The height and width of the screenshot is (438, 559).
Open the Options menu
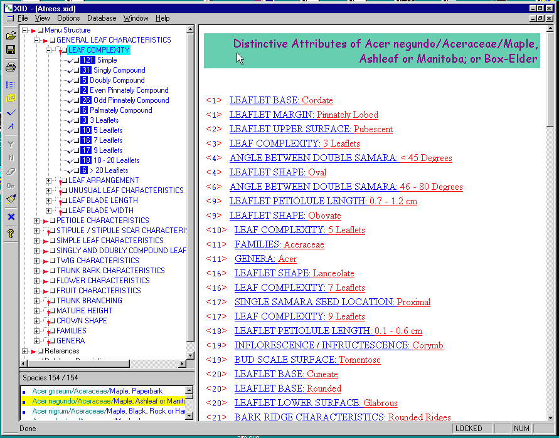(68, 19)
